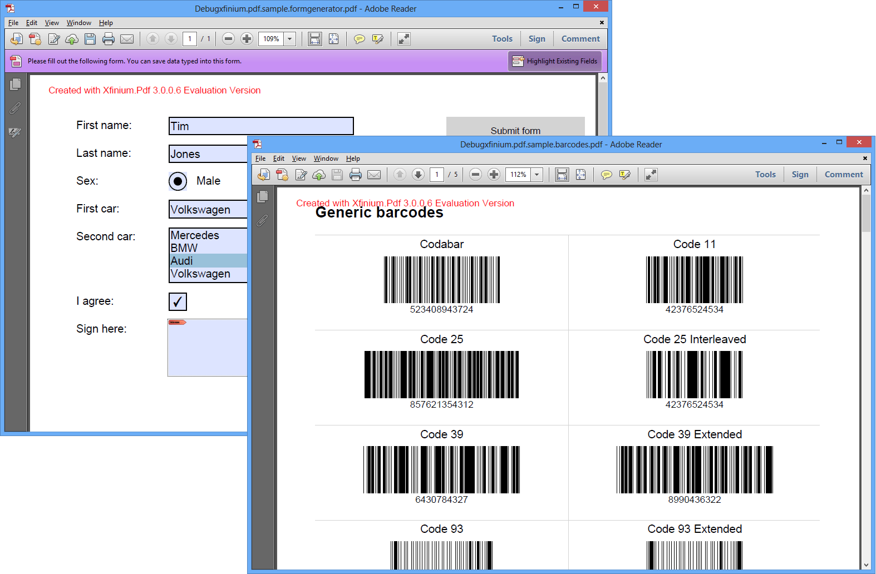Click print icon in barcodes window
The width and height of the screenshot is (876, 574).
point(356,175)
